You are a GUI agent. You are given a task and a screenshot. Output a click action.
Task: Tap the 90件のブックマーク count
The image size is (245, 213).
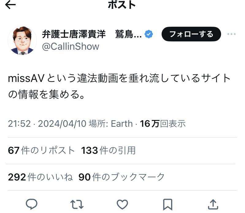121,177
